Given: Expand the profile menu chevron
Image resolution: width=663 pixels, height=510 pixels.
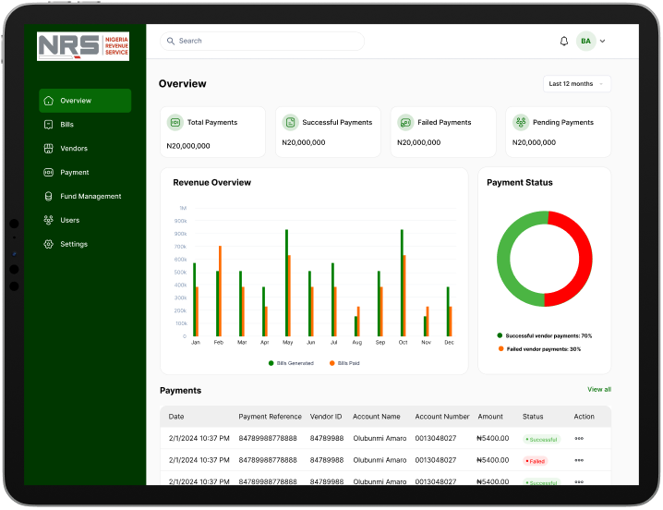Looking at the screenshot, I should tap(603, 42).
